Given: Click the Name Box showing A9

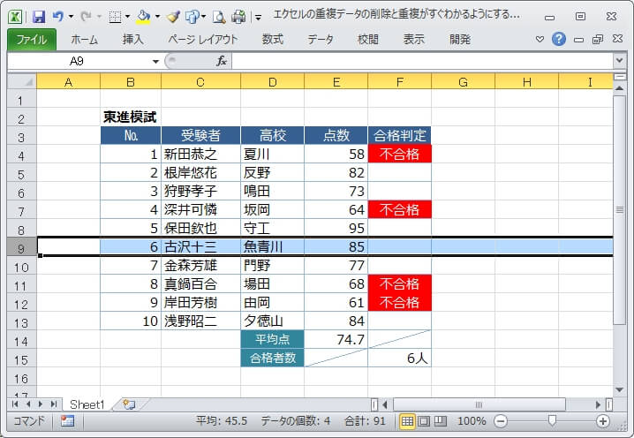Looking at the screenshot, I should [x=79, y=61].
